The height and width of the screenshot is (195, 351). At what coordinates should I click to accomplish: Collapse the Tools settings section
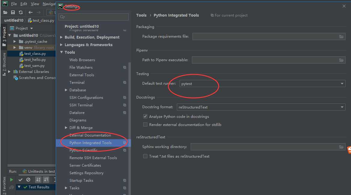click(x=61, y=52)
